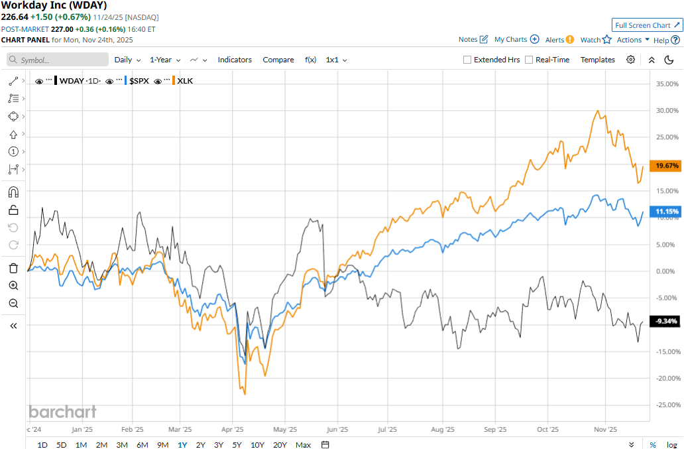Image resolution: width=684 pixels, height=449 pixels.
Task: Toggle the magnet snap mode
Action: click(13, 192)
